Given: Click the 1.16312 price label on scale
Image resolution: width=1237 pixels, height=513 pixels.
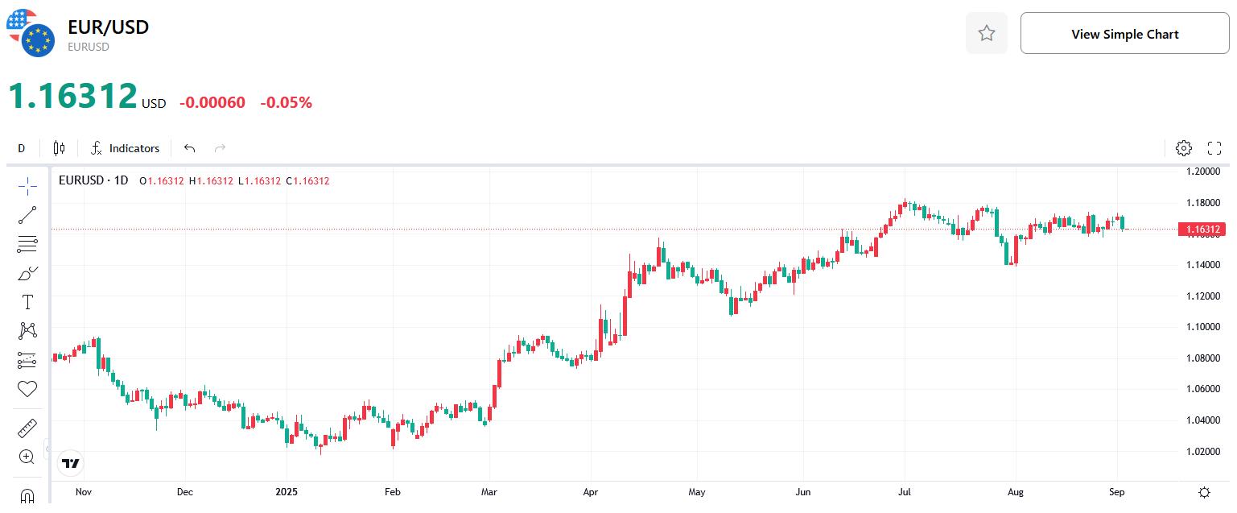Looking at the screenshot, I should tap(1202, 230).
